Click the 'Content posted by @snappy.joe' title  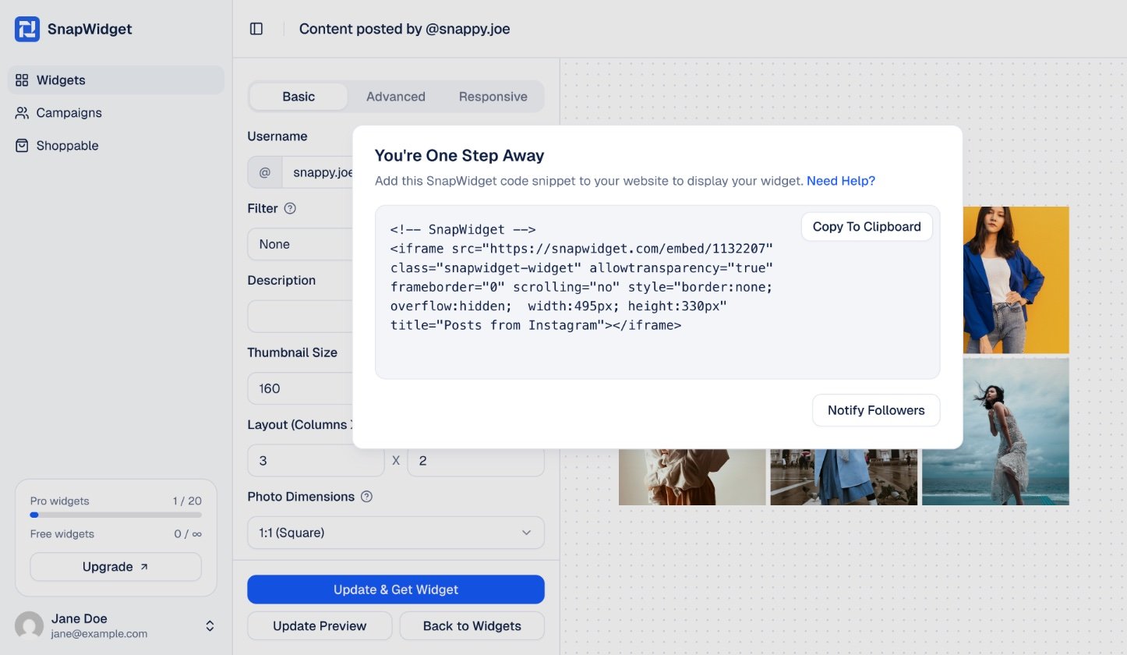(405, 29)
